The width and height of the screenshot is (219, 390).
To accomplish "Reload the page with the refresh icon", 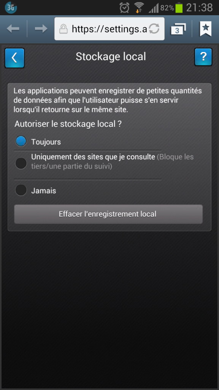I will coord(154,29).
